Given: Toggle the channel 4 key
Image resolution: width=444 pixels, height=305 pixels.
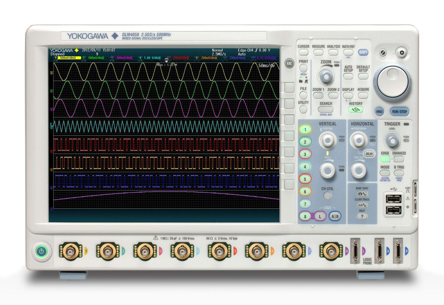Looking at the screenshot, I should coord(305,166).
